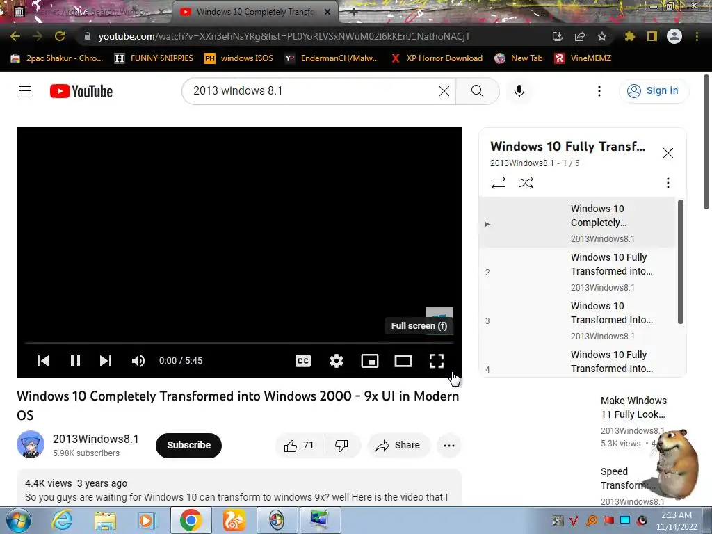Close the playlist panel
The width and height of the screenshot is (712, 534).
pos(668,153)
